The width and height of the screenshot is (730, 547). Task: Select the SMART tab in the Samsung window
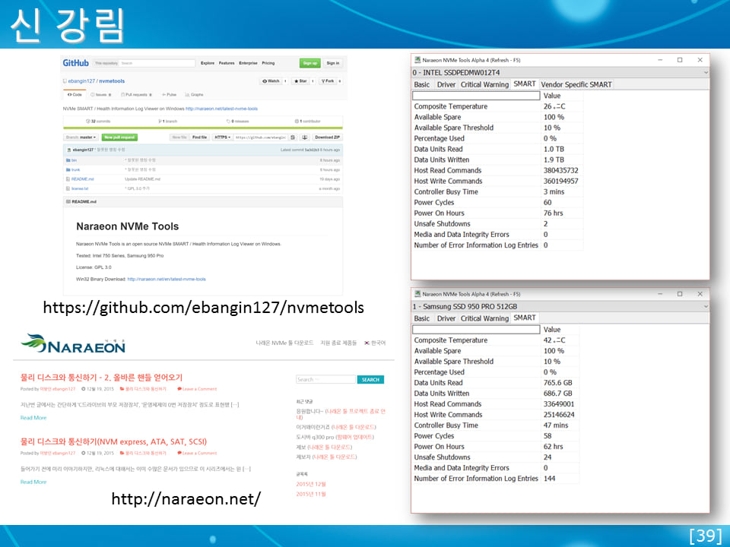click(x=525, y=318)
